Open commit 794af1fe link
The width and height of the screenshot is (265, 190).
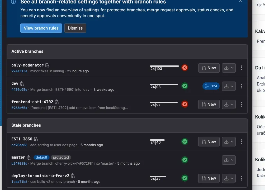click(19, 71)
